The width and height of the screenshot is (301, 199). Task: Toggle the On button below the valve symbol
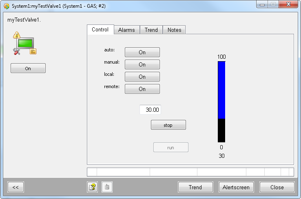(28, 69)
